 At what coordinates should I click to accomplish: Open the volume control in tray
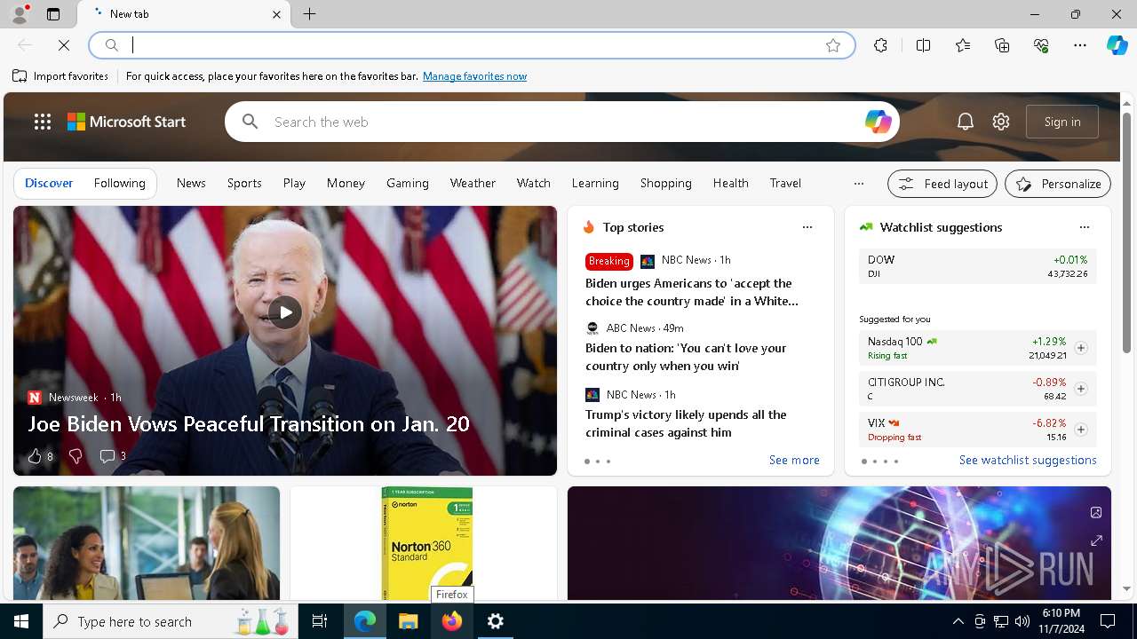click(x=1022, y=621)
